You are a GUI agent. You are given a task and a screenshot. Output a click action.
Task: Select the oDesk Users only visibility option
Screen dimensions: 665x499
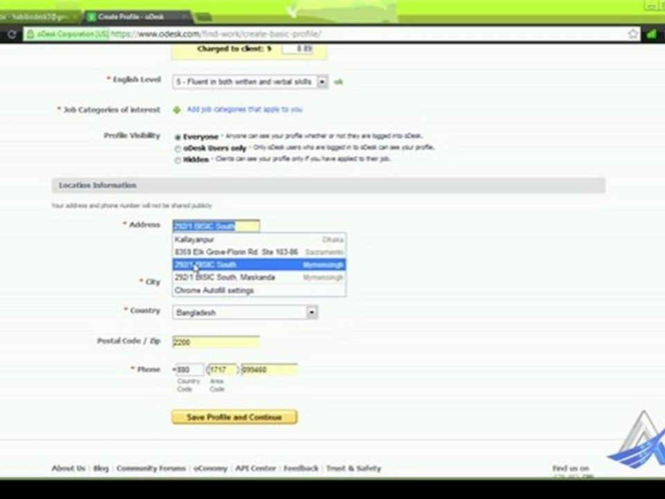click(178, 149)
